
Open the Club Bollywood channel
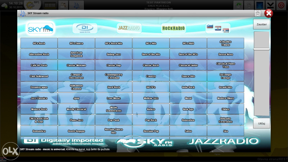pyautogui.click(x=39, y=76)
